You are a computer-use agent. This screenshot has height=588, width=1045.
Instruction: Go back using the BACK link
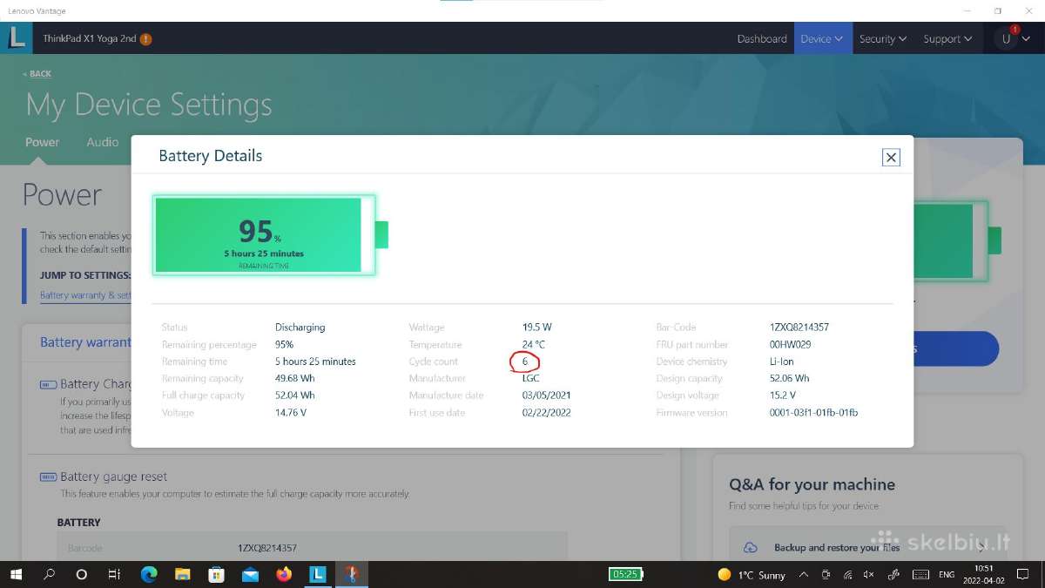click(x=37, y=74)
